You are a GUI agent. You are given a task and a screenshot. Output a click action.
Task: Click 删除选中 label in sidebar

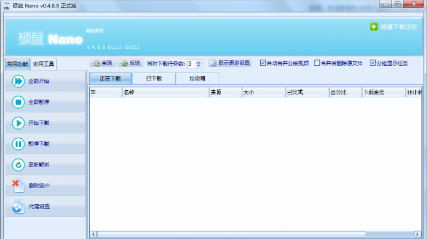(x=39, y=186)
